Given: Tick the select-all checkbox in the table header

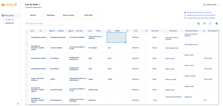Looking at the screenshot, I should pos(27,31).
